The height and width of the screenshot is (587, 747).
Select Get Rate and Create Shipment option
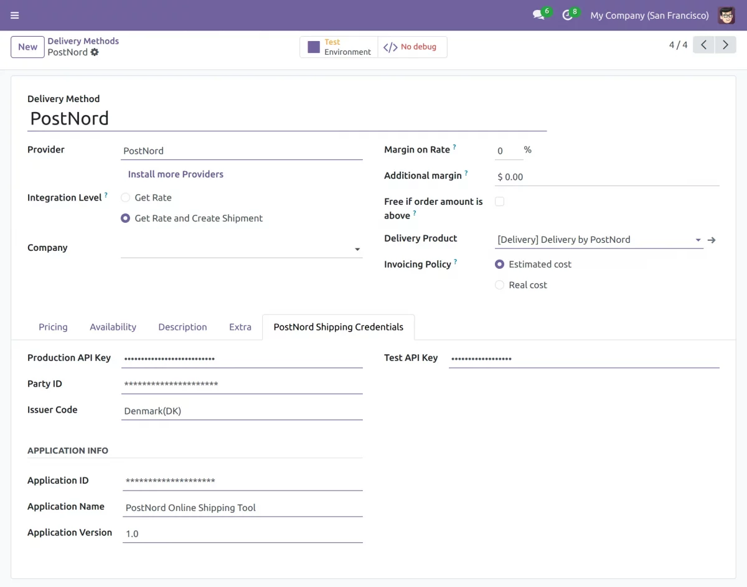125,218
